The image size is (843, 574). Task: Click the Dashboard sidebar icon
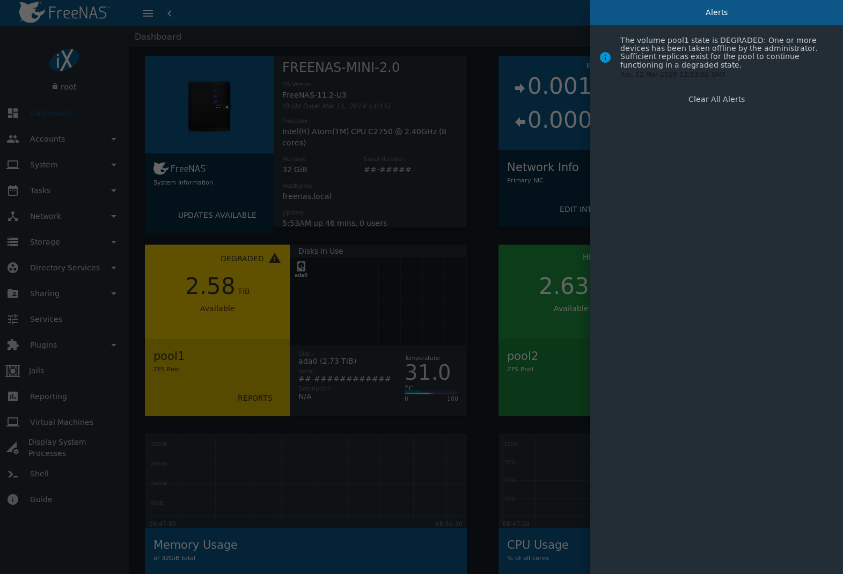[13, 113]
